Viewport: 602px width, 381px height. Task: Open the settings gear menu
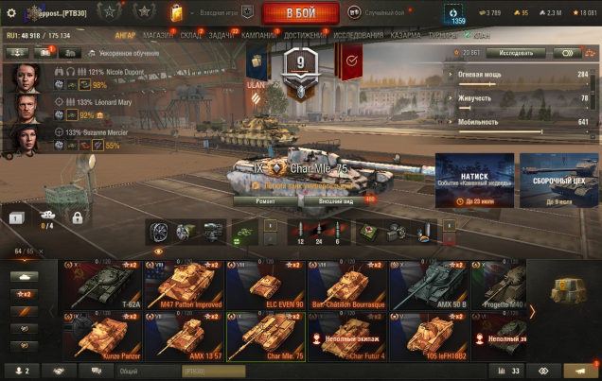11,13
